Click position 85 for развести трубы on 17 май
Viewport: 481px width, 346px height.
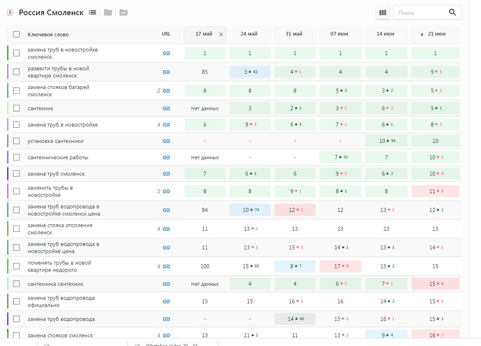[x=205, y=72]
